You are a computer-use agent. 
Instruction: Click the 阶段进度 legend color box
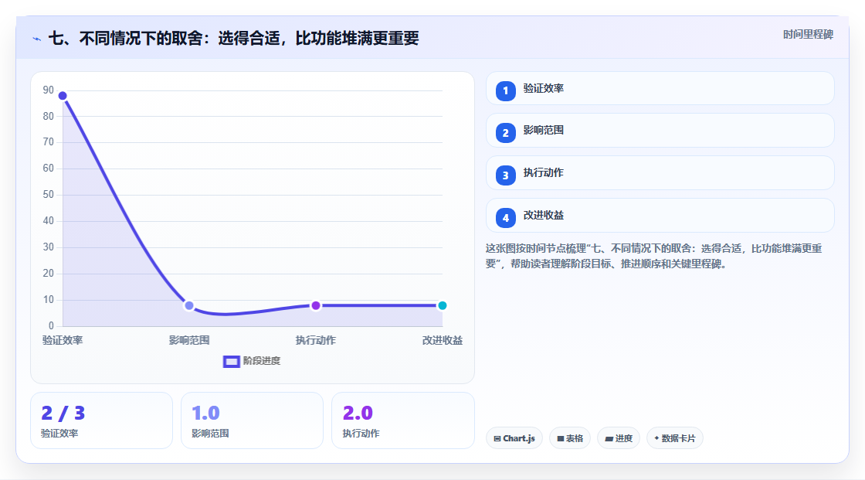coord(231,362)
